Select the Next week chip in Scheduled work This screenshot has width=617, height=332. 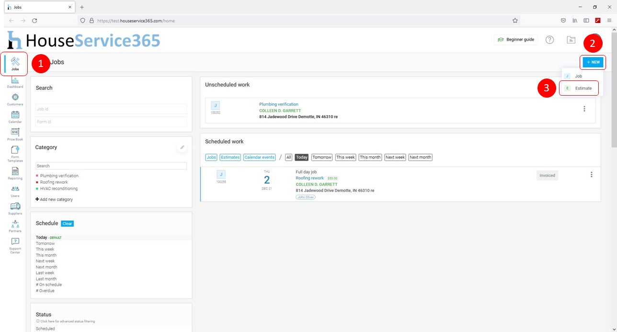[x=395, y=157]
